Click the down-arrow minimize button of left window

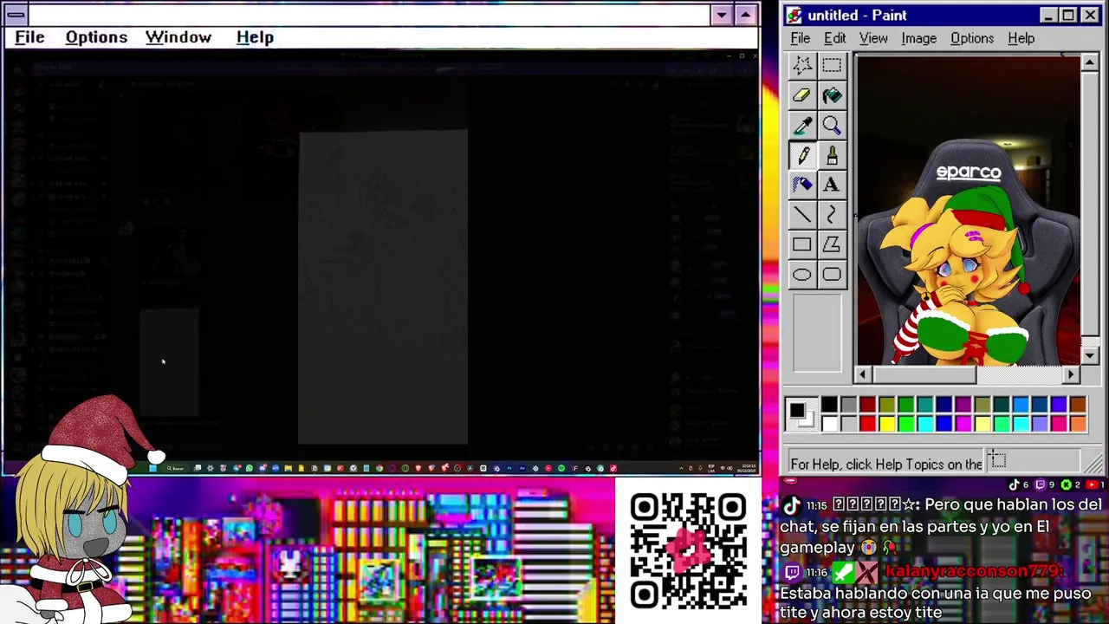(x=722, y=15)
